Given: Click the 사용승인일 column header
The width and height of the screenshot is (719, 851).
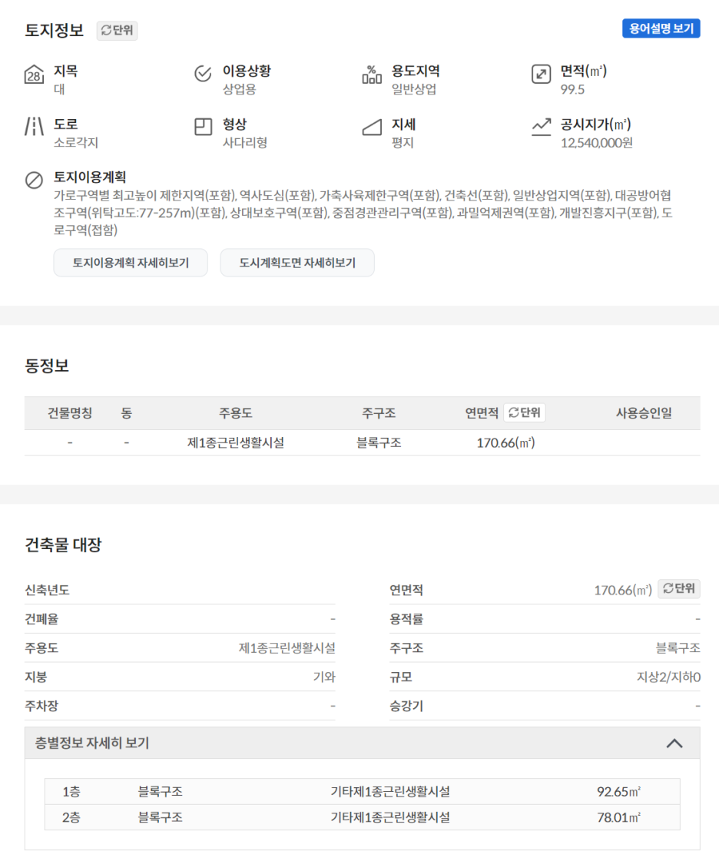Looking at the screenshot, I should 644,413.
